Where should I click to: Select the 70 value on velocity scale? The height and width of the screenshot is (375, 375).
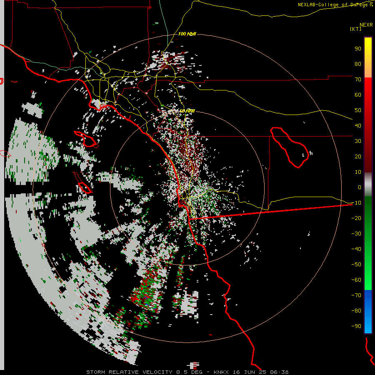358,80
